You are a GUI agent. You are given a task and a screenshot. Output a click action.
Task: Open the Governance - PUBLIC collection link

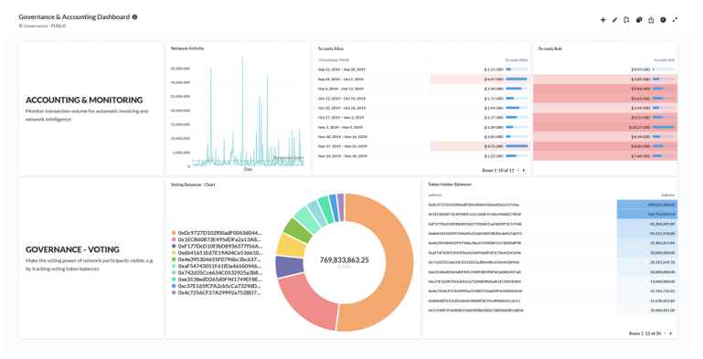pyautogui.click(x=43, y=26)
